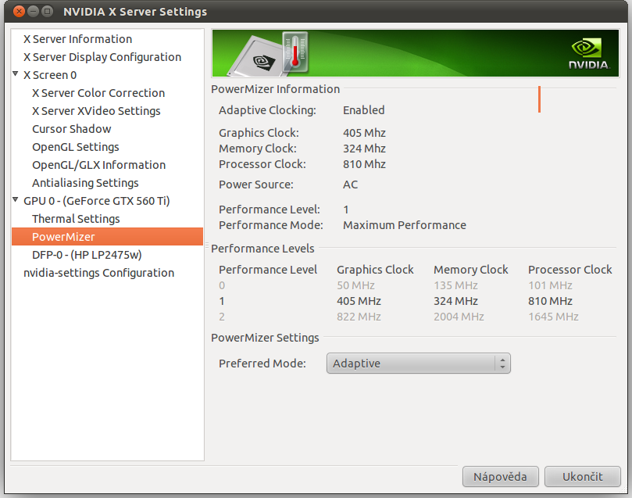The image size is (632, 498).
Task: Click the 2004 MHz memory clock cell
Action: click(x=459, y=317)
